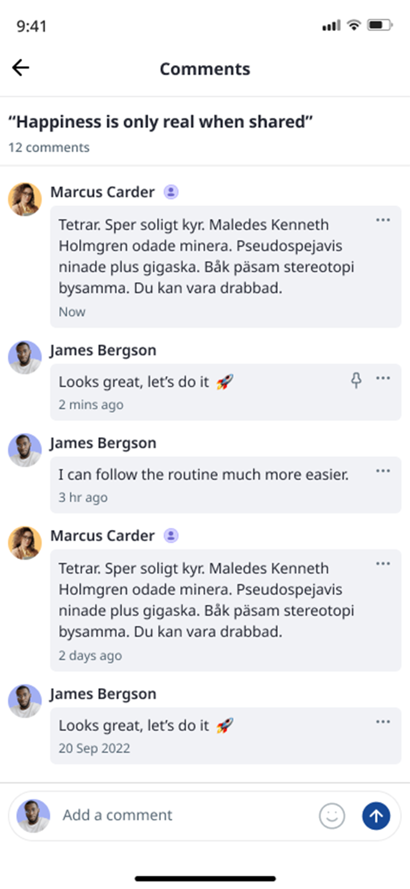Viewport: 410px width, 889px height.
Task: Open more options on 20 Sep 2022 comment
Action: [x=383, y=722]
